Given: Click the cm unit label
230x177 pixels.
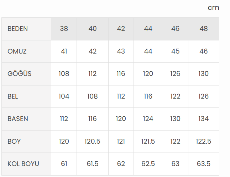Looking at the screenshot, I should pos(214,8).
